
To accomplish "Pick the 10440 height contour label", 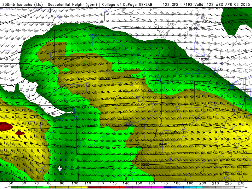I will pos(162,144).
